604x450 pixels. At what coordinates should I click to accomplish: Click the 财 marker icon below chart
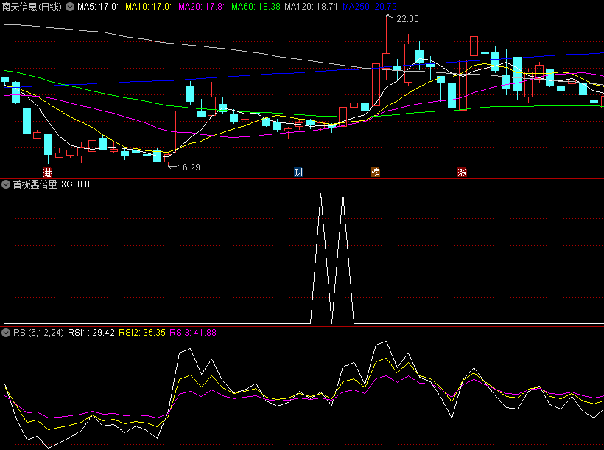[x=298, y=172]
